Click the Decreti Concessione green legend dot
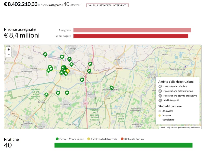 tap(57, 139)
